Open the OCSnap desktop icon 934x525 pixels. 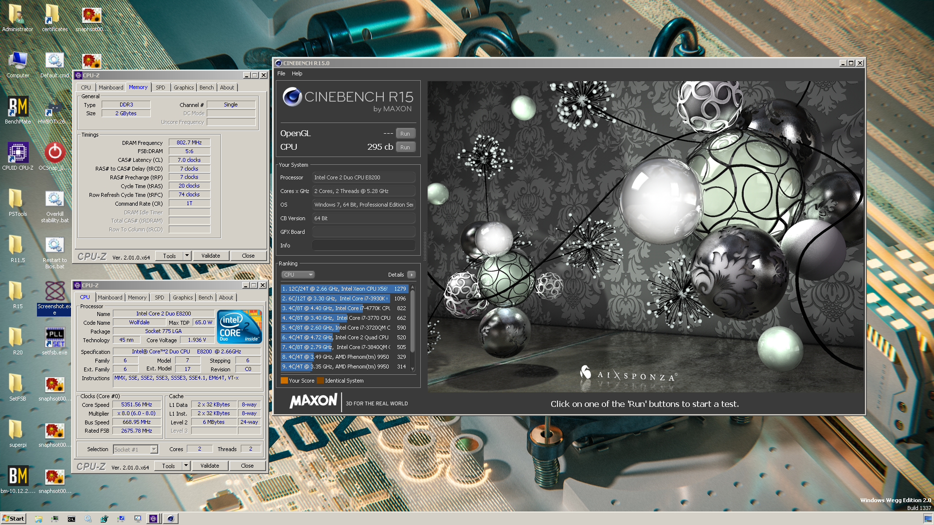55,157
